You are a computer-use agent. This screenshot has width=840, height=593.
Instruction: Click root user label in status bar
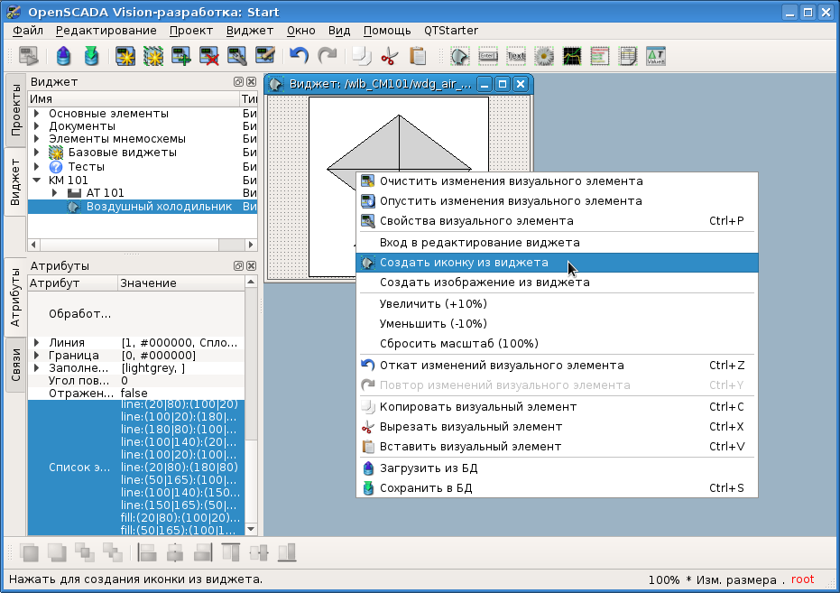pyautogui.click(x=802, y=579)
